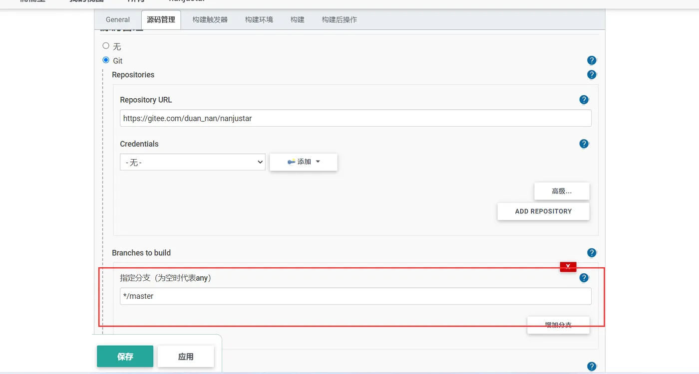The height and width of the screenshot is (374, 699).
Task: Save the configuration with 保存
Action: click(x=125, y=357)
